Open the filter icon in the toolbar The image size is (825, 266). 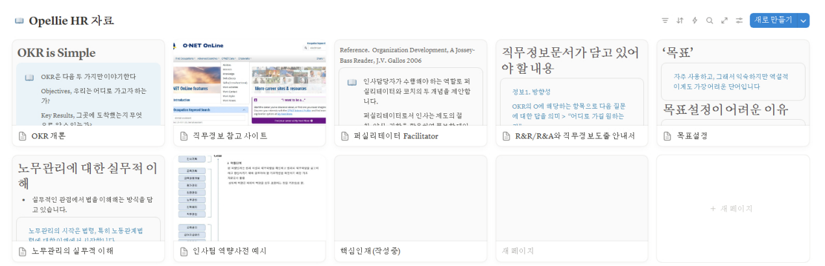pyautogui.click(x=665, y=21)
